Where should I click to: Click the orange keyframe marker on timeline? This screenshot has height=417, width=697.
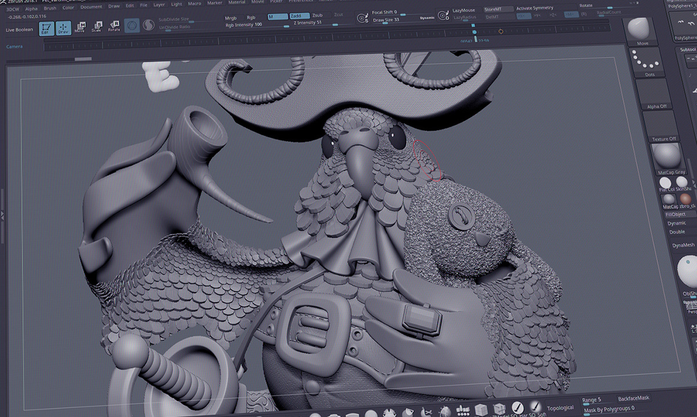501,31
